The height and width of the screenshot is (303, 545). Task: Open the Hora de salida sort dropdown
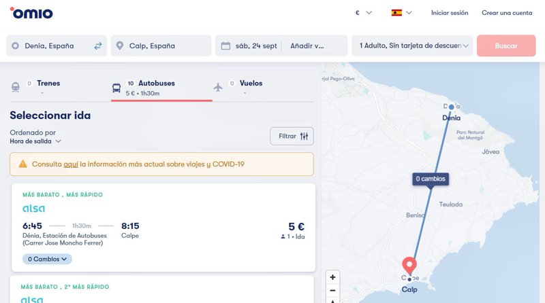coord(35,141)
